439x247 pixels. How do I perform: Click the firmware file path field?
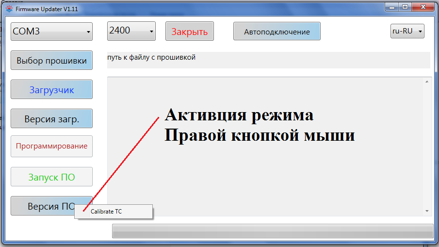pos(269,60)
